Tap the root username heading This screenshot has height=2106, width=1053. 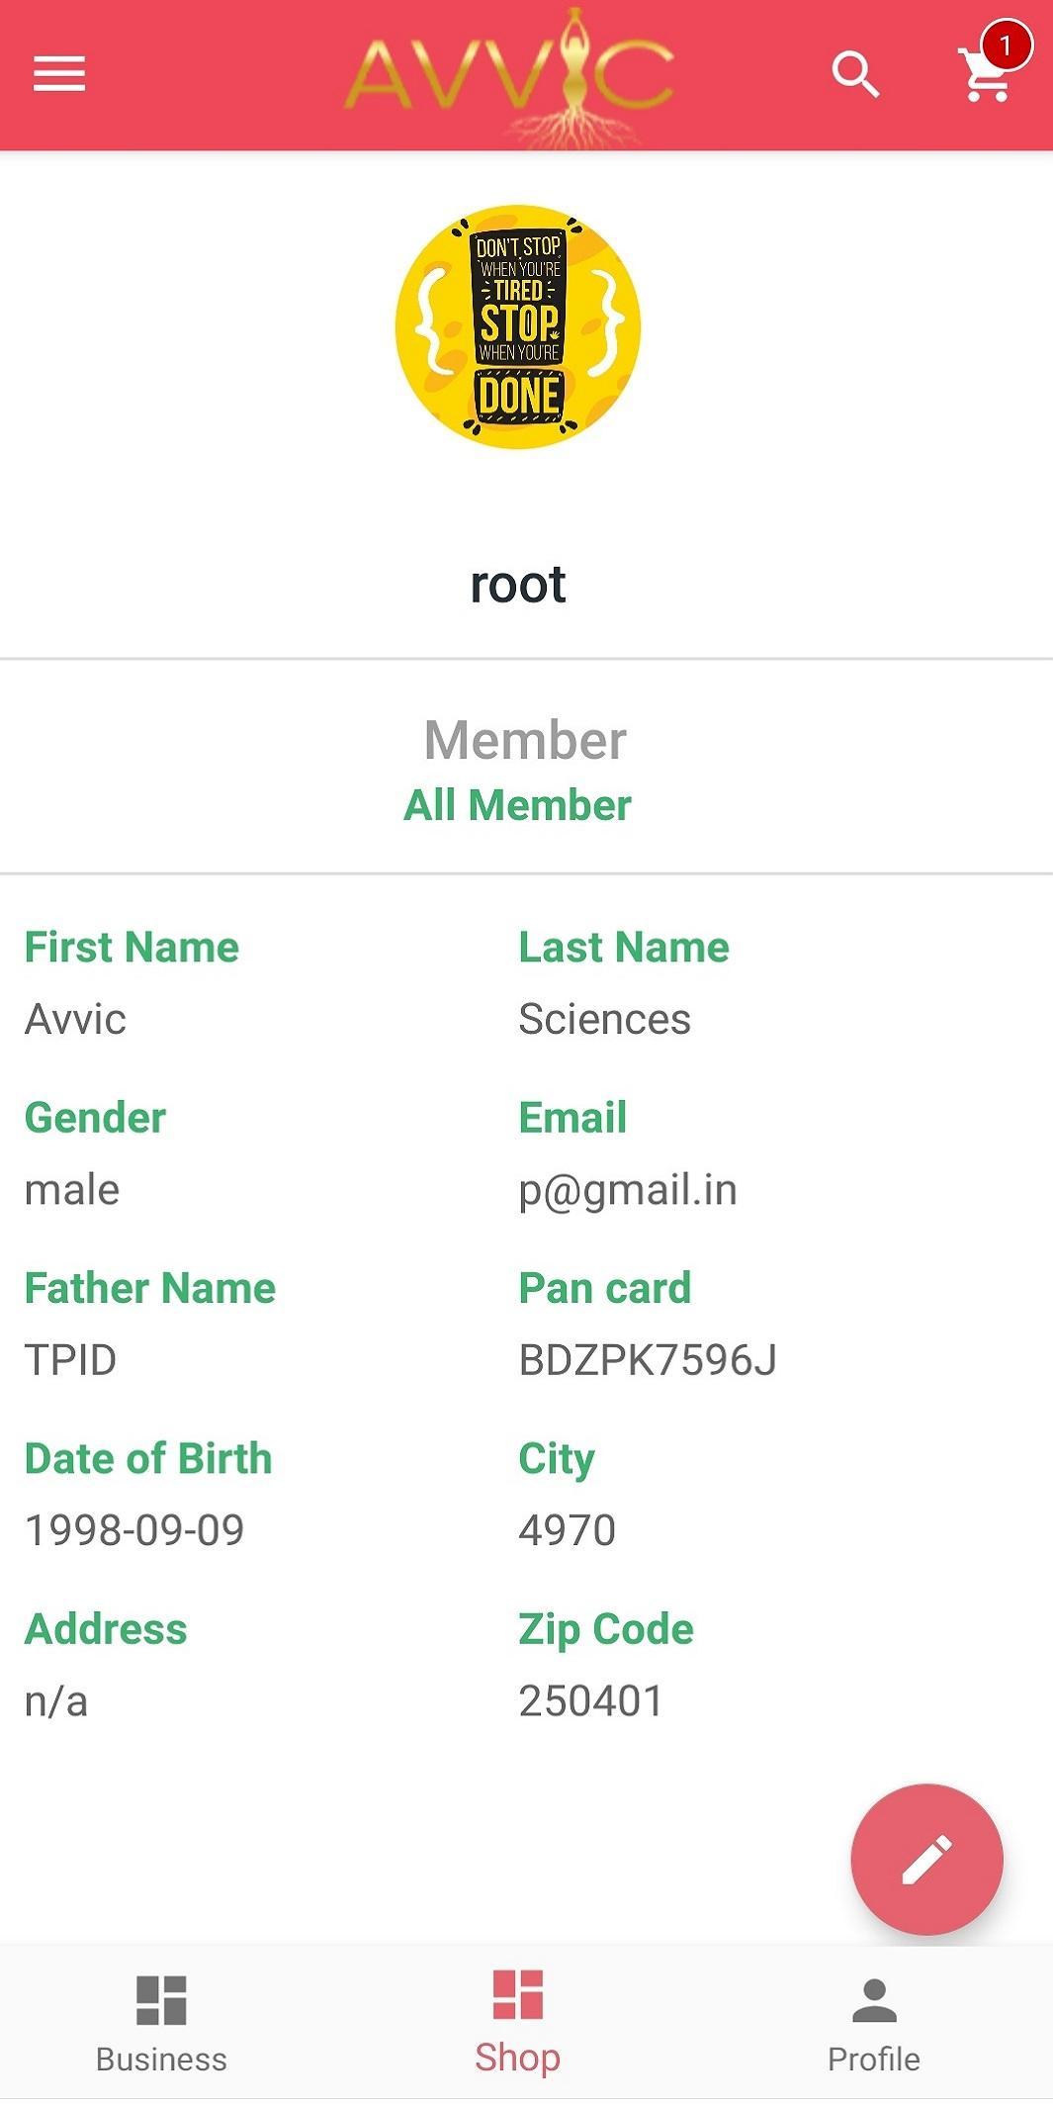(x=518, y=585)
